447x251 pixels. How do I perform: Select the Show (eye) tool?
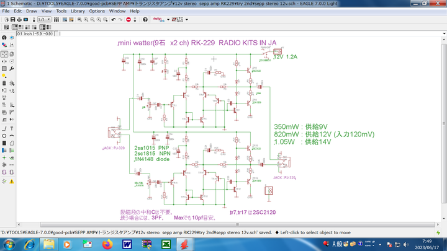[12, 38]
